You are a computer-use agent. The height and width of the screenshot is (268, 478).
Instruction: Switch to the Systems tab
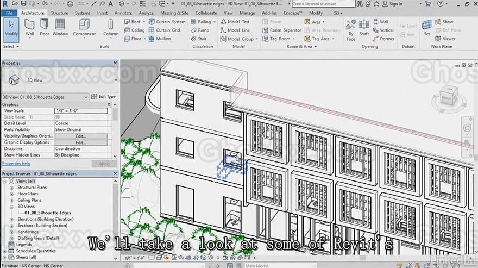83,13
